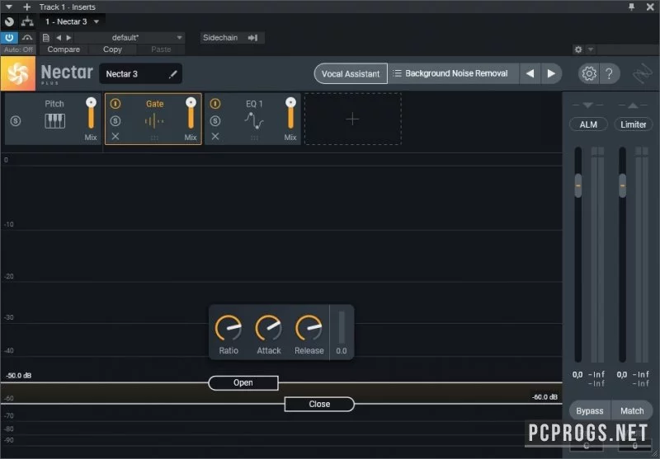Toggle the Gate module power button
This screenshot has width=660, height=459.
coord(115,104)
